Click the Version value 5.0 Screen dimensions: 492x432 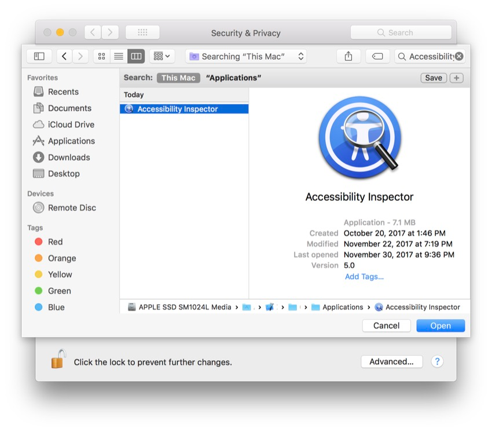tap(349, 265)
